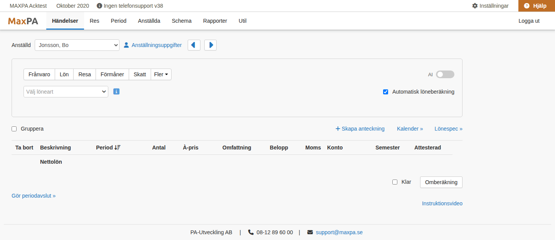Click the MaxPA logo

pyautogui.click(x=23, y=21)
